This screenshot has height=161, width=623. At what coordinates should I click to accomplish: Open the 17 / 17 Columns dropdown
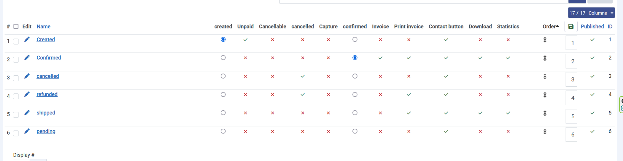coord(591,13)
